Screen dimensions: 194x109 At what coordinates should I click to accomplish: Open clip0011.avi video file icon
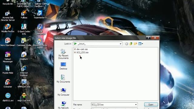(x=8, y=97)
